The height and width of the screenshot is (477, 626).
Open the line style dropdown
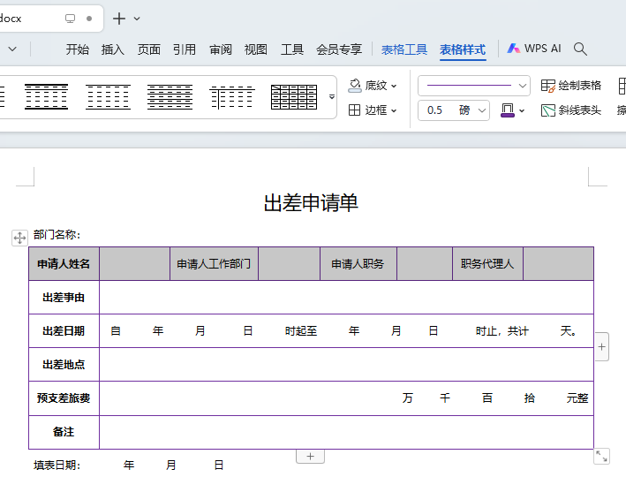(523, 86)
